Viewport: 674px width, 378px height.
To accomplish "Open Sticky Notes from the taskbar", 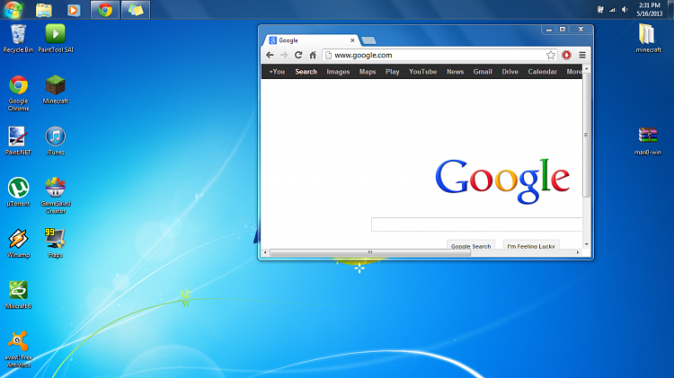I will pos(136,10).
